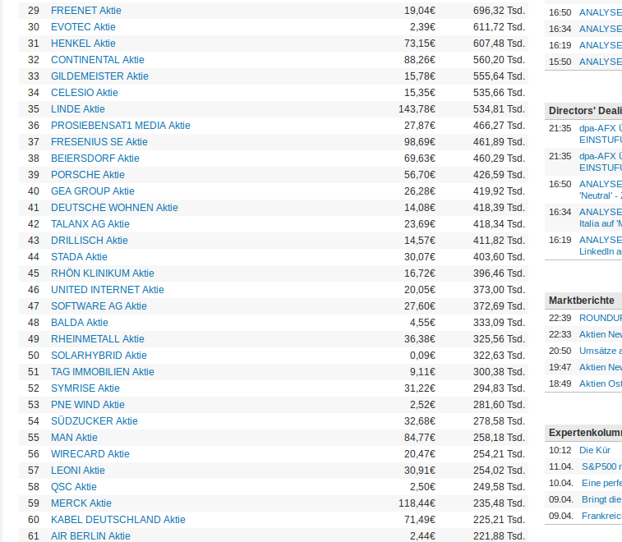This screenshot has height=542, width=622.
Task: Click the MERCK price 118,44€
Action: click(417, 503)
